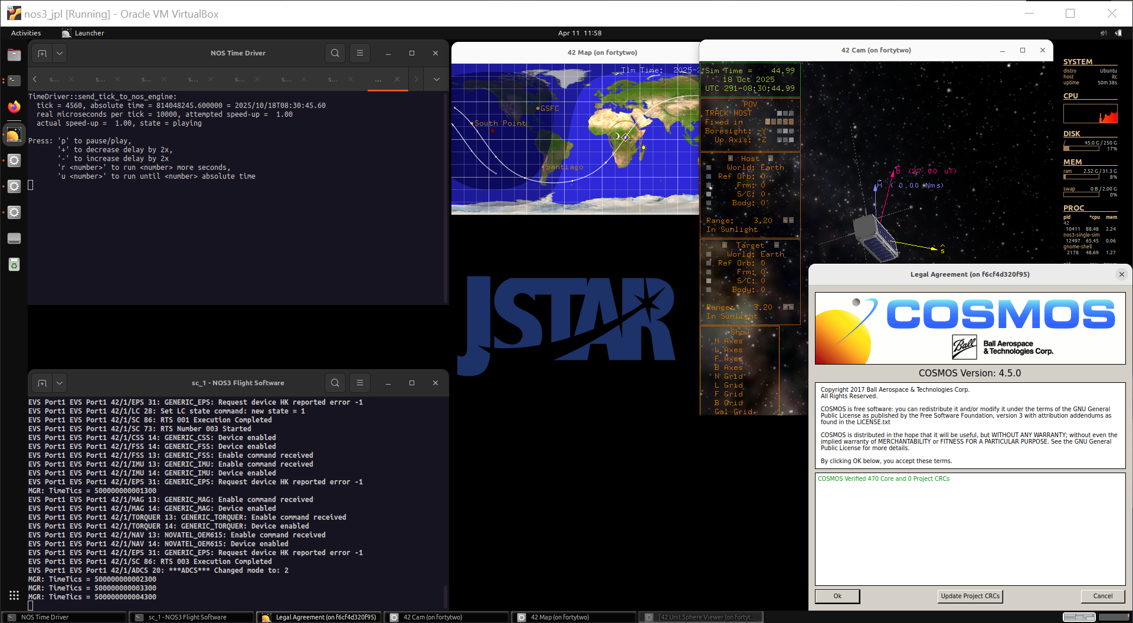Open Files manager from the dock

14,55
